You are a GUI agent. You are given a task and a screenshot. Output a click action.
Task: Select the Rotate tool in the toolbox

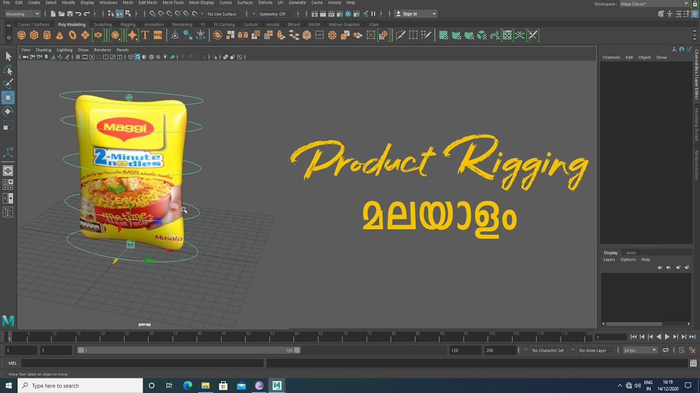8,111
